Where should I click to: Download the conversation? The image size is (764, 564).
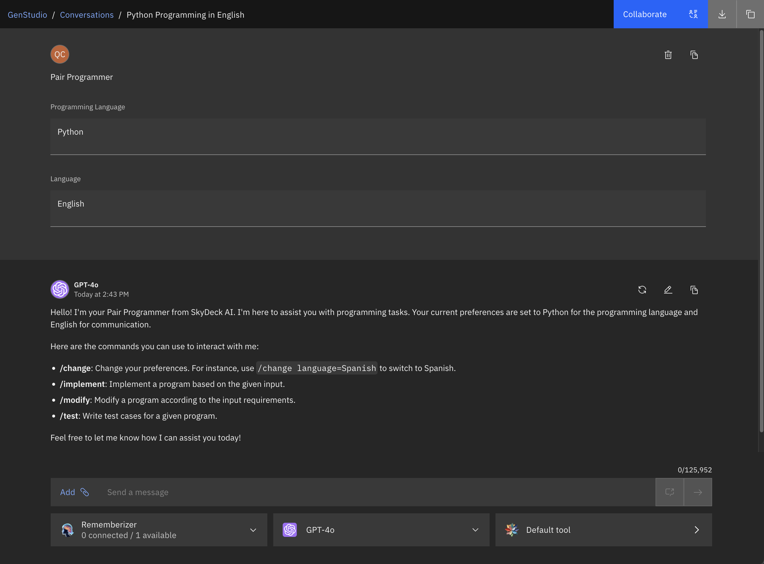point(722,14)
